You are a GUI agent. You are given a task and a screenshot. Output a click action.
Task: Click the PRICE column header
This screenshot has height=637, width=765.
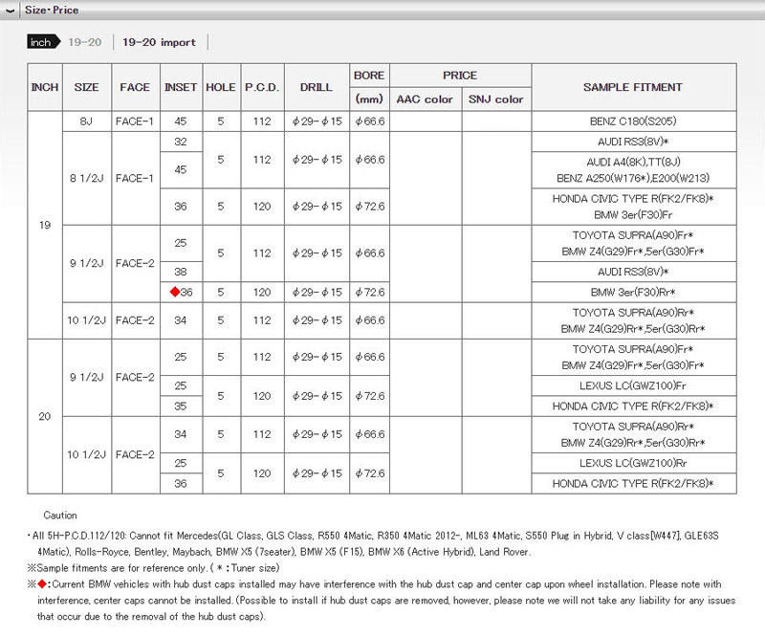click(460, 76)
